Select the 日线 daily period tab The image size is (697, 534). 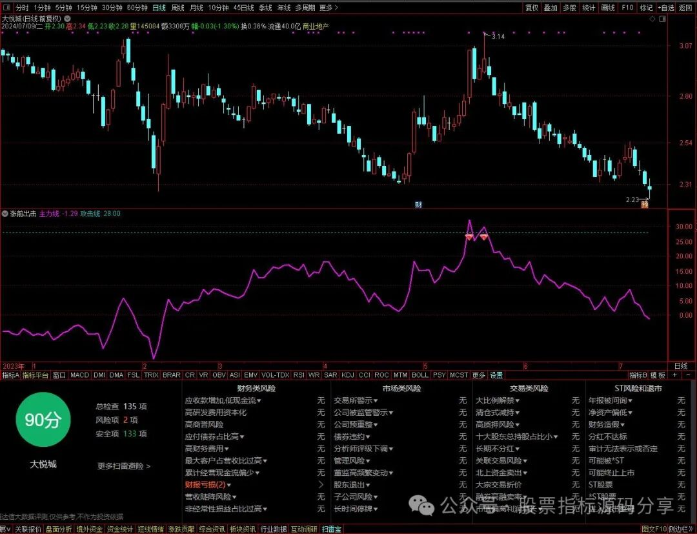click(x=159, y=8)
